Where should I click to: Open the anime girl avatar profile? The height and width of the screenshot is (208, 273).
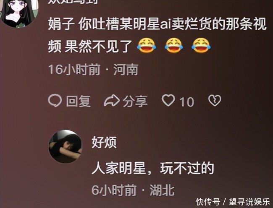[x=19, y=12]
